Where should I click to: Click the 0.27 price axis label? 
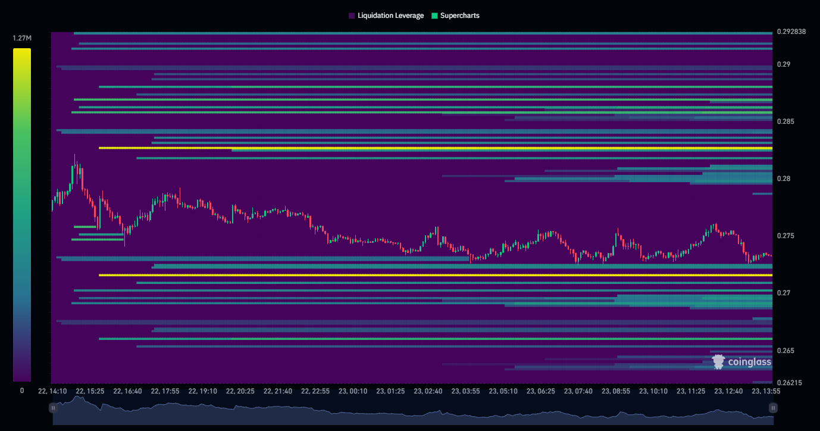(784, 293)
